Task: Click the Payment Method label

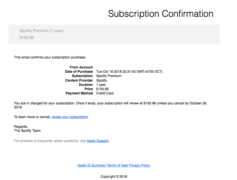Action: point(79,93)
